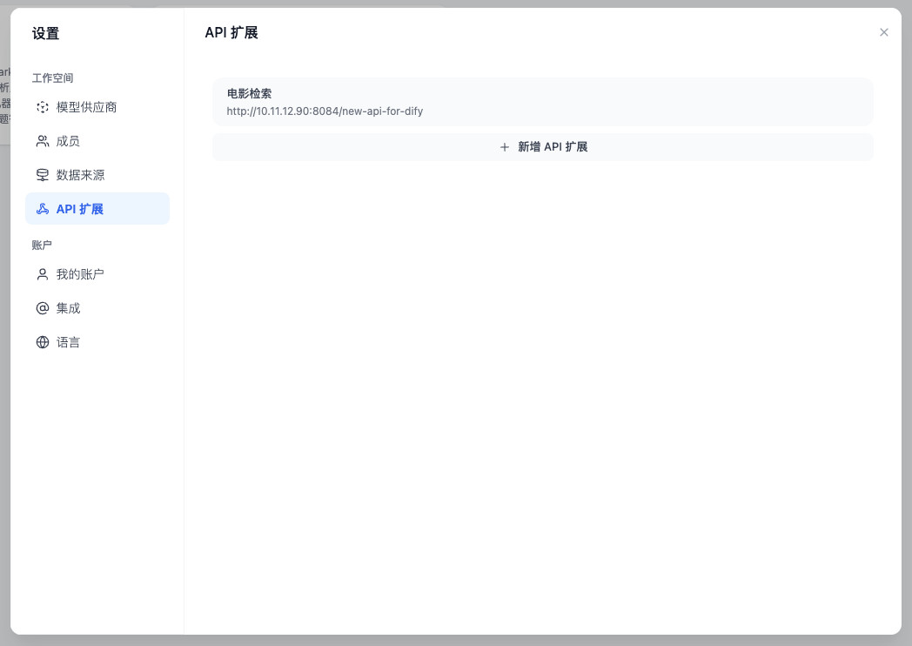The height and width of the screenshot is (646, 912).
Task: Click the plus icon on 新增 API 扩展
Action: pyautogui.click(x=505, y=147)
